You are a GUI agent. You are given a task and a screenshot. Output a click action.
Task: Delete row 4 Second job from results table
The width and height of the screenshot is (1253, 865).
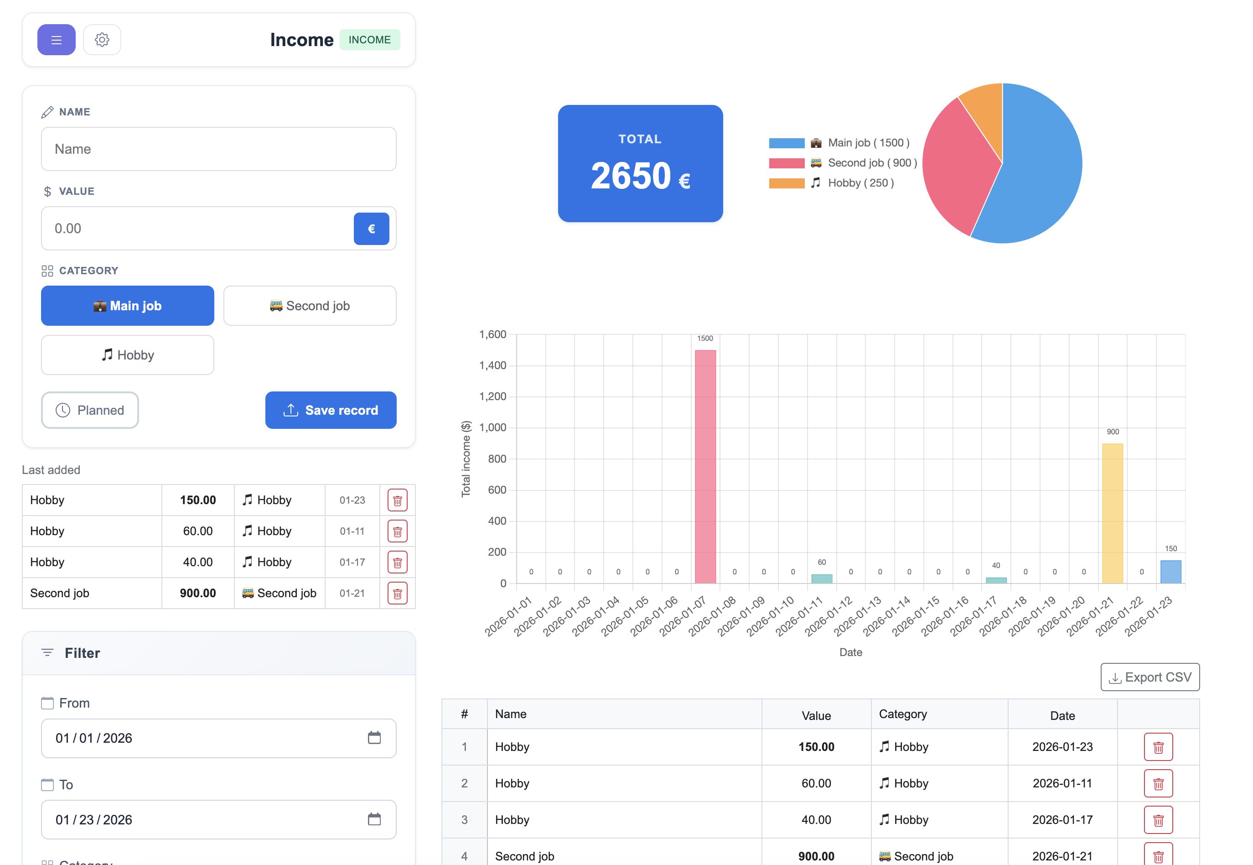[x=1158, y=856]
